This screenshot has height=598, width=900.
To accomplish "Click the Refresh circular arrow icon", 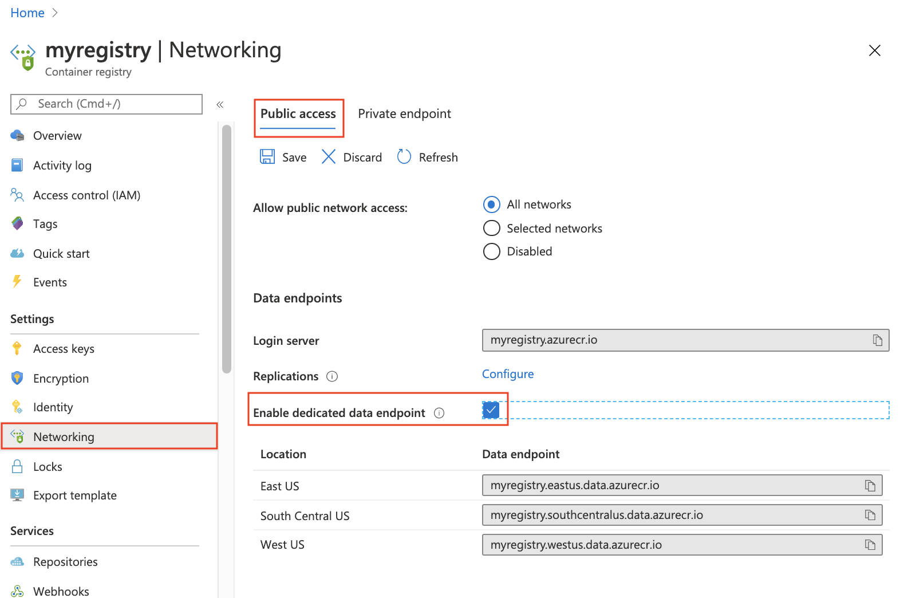I will (404, 157).
